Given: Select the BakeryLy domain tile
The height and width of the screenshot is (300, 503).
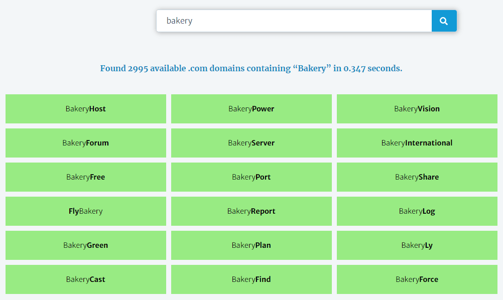Looking at the screenshot, I should tap(417, 245).
